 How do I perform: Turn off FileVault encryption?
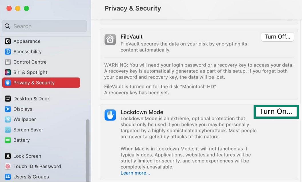tap(277, 37)
